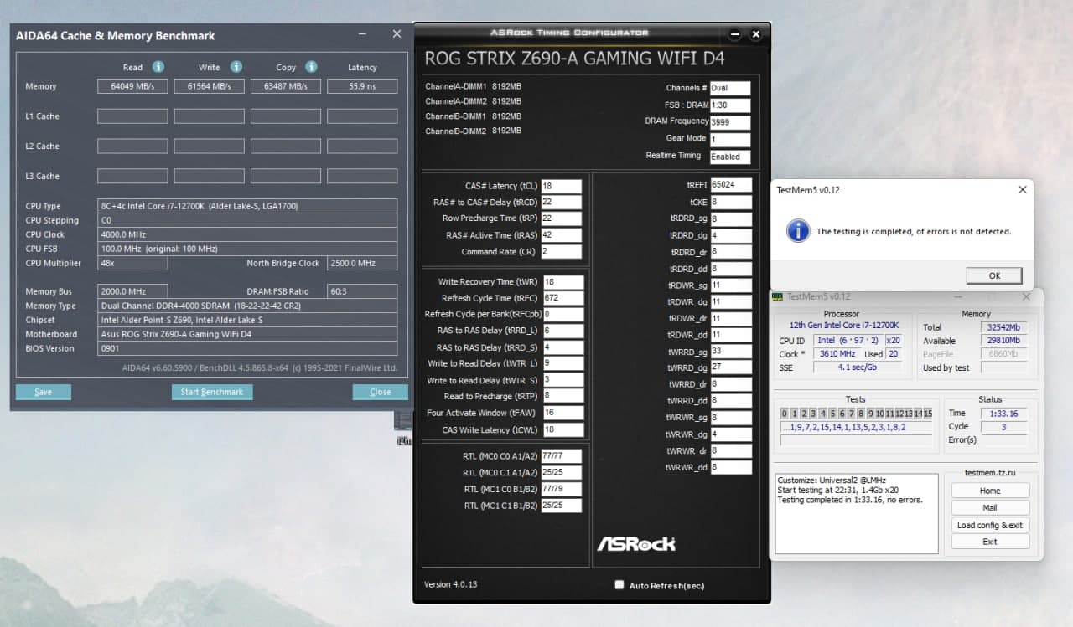Select the RTL (MC0 C0 A1/A2) field
The height and width of the screenshot is (627, 1073).
pyautogui.click(x=562, y=457)
